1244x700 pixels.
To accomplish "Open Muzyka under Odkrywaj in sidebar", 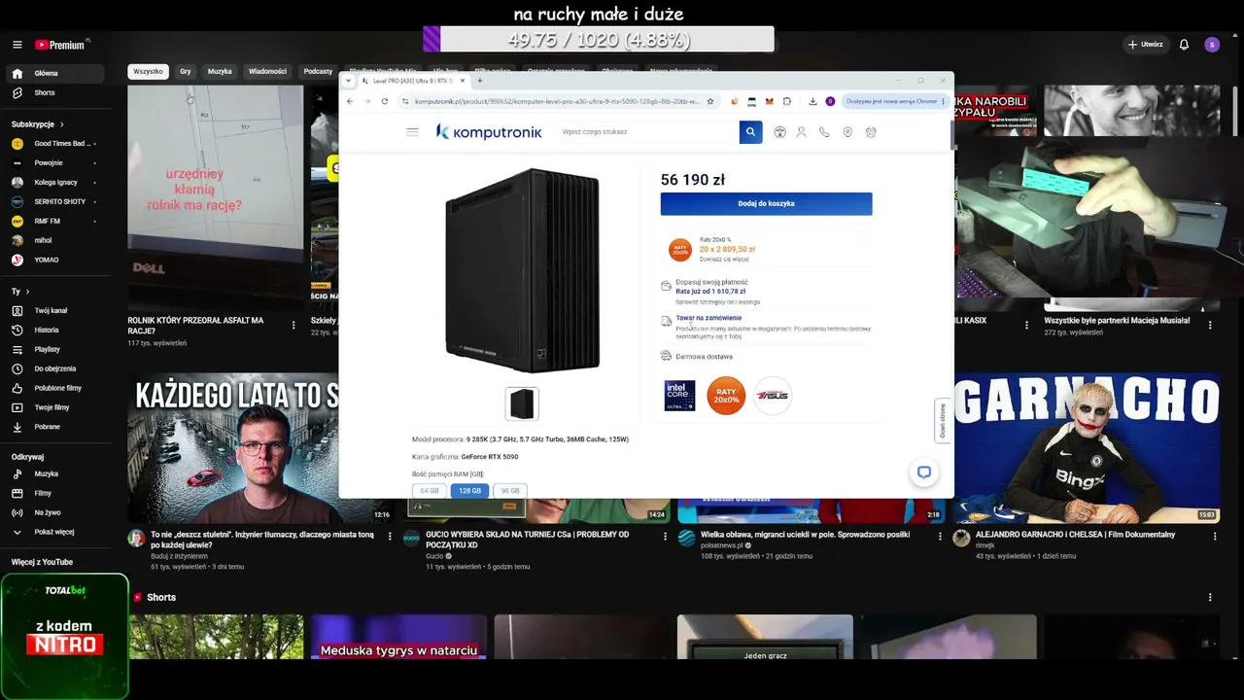I will click(x=46, y=473).
